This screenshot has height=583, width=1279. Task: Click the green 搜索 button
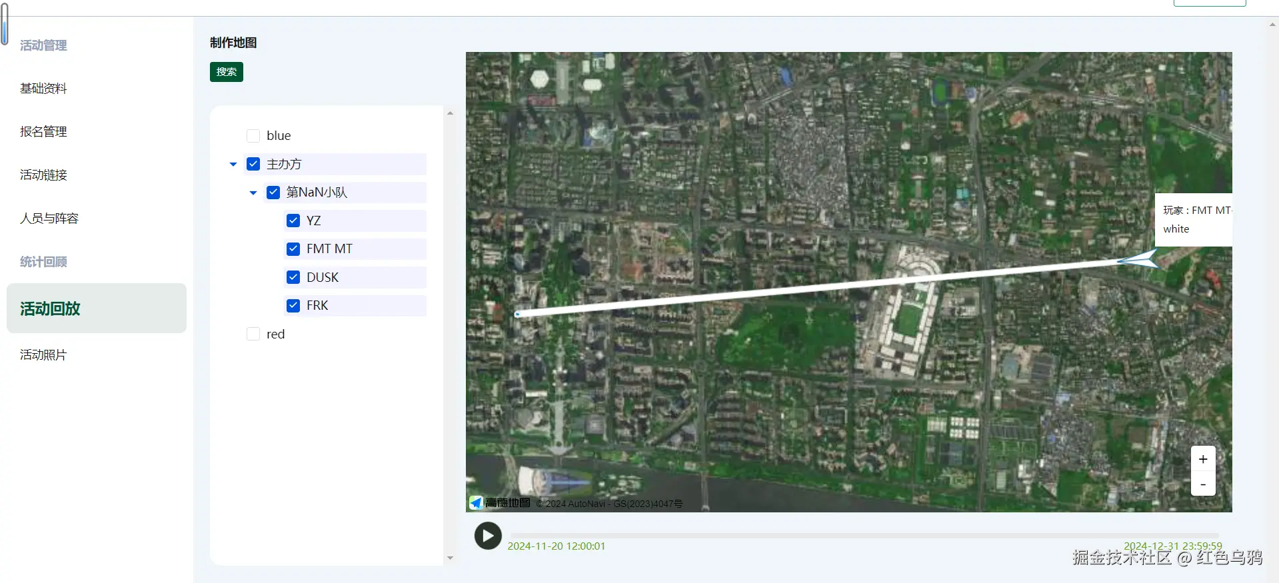click(227, 72)
